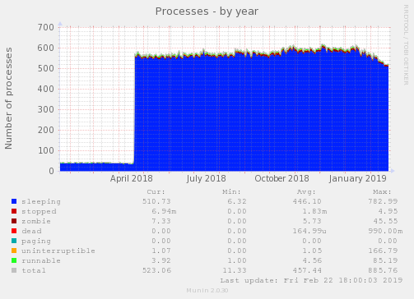The height and width of the screenshot is (299, 414).
Task: Click total current value 523.06
Action: click(x=156, y=270)
